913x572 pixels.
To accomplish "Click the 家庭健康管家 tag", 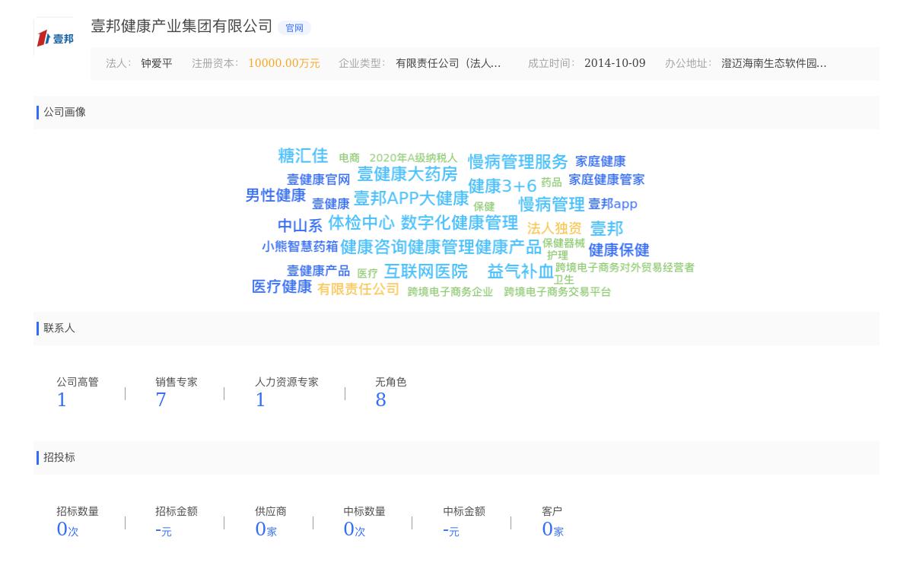I will [x=606, y=180].
